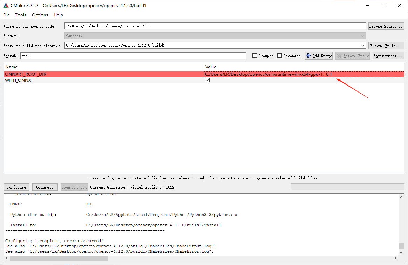408x265 pixels.
Task: Click the CMake logo in the title bar
Action: pos(6,5)
